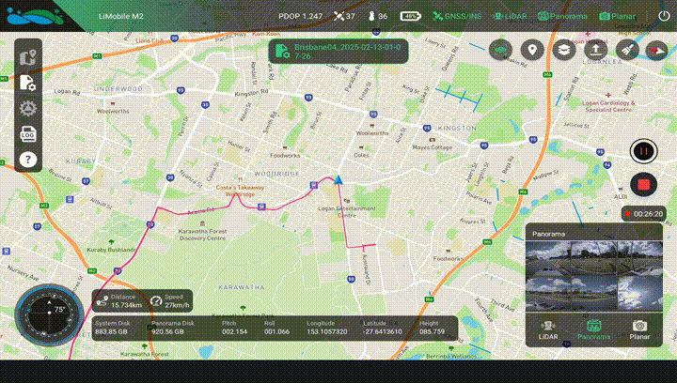Click the location pin marker button
The height and width of the screenshot is (383, 677).
click(x=532, y=50)
